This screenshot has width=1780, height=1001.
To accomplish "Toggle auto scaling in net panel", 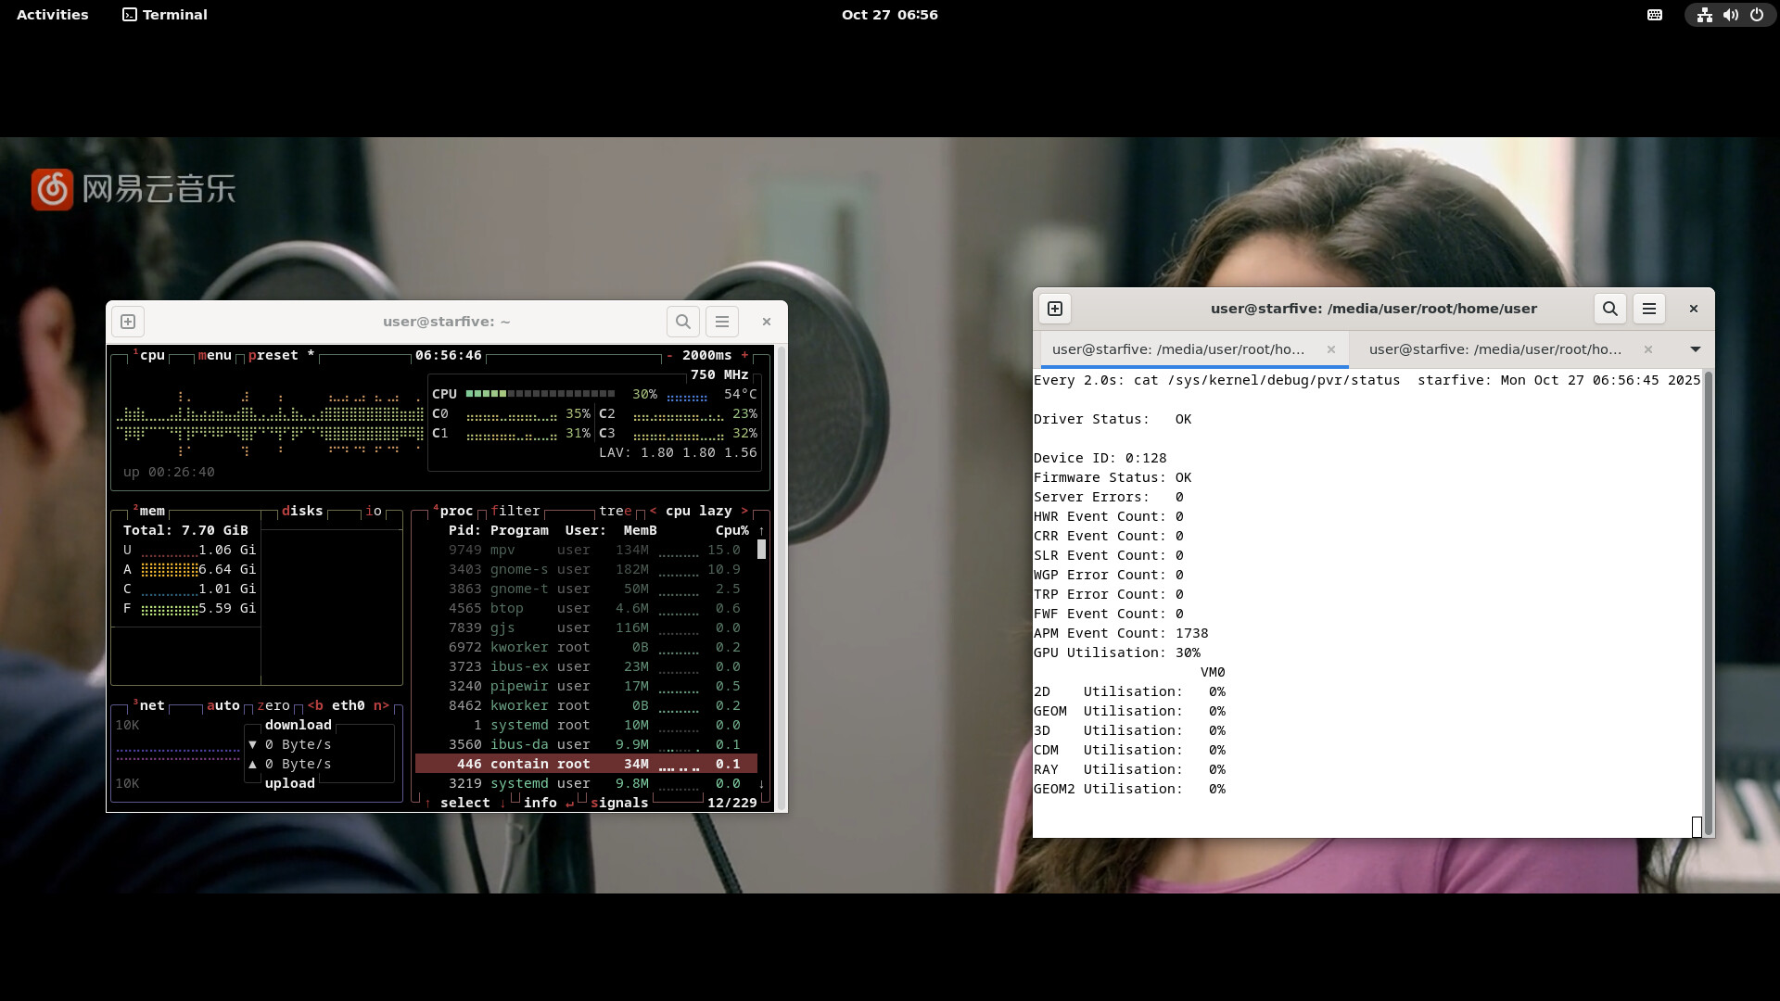I will (222, 705).
